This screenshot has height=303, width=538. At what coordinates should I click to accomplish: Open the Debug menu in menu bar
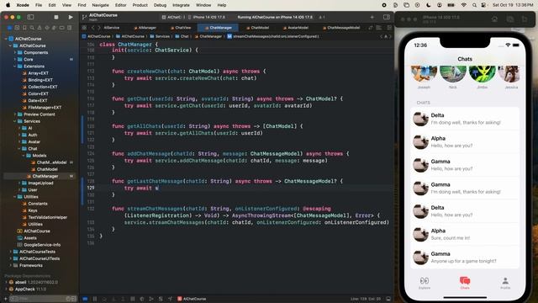click(160, 5)
